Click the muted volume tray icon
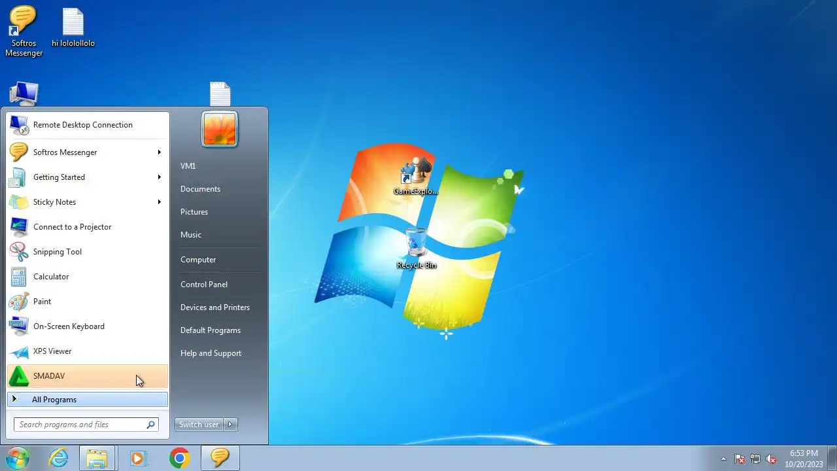This screenshot has width=837, height=471. 772,459
